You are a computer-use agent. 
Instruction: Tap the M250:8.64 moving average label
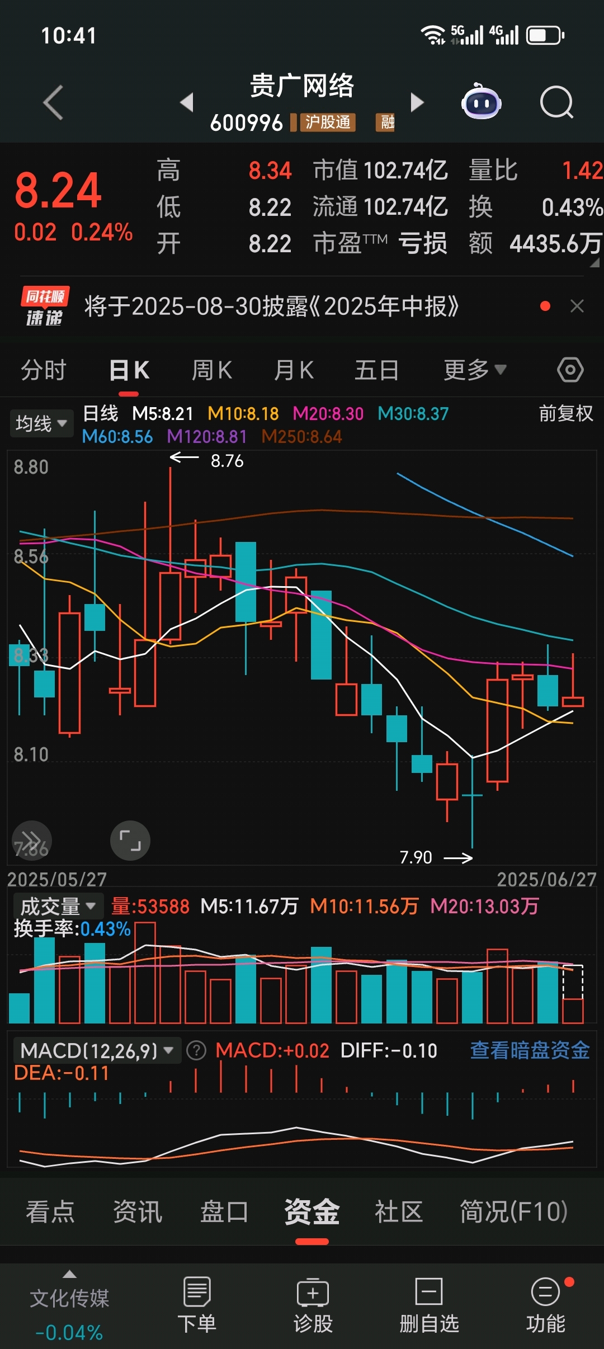(301, 436)
